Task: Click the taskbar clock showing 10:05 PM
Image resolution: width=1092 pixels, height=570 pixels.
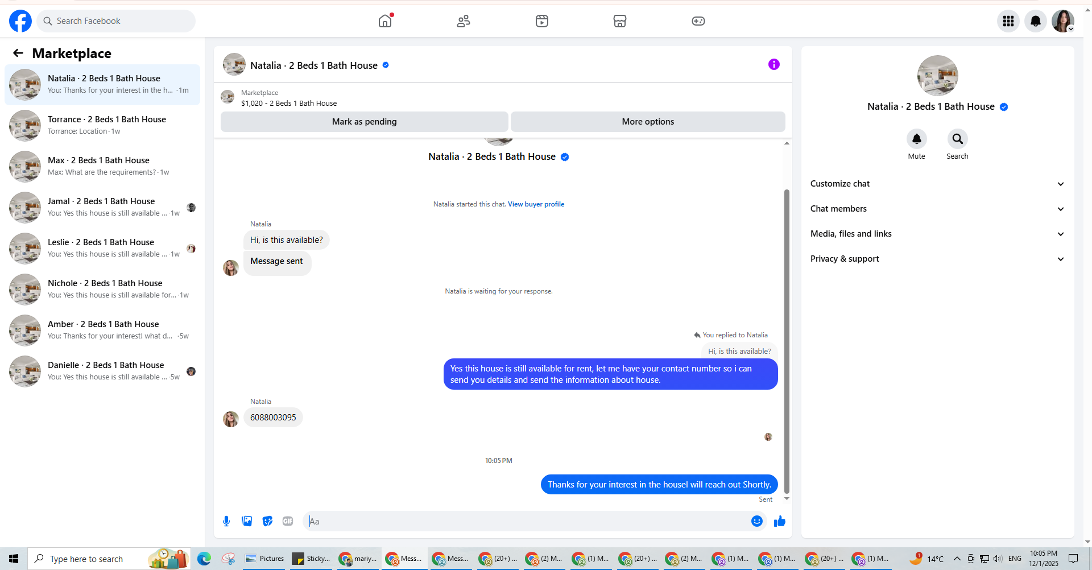Action: tap(1044, 559)
